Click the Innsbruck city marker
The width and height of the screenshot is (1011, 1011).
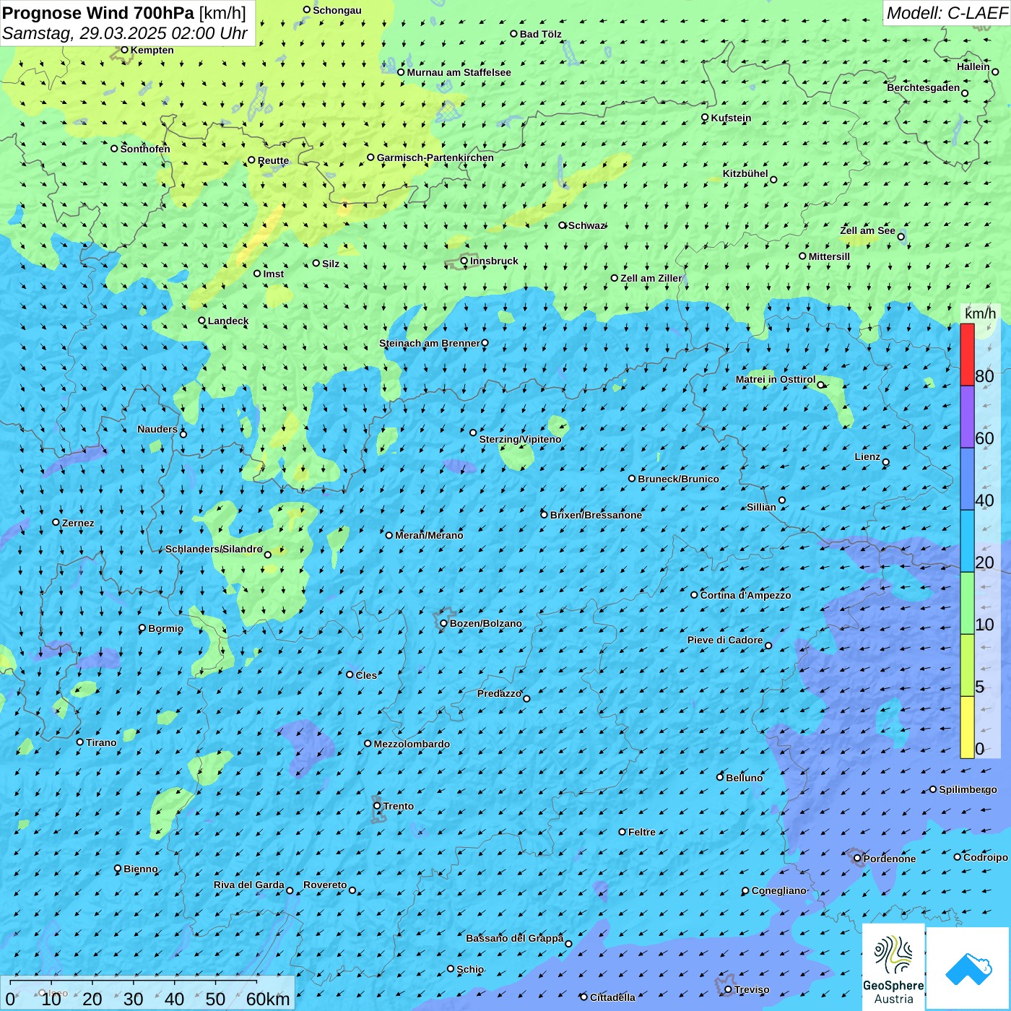pos(464,261)
